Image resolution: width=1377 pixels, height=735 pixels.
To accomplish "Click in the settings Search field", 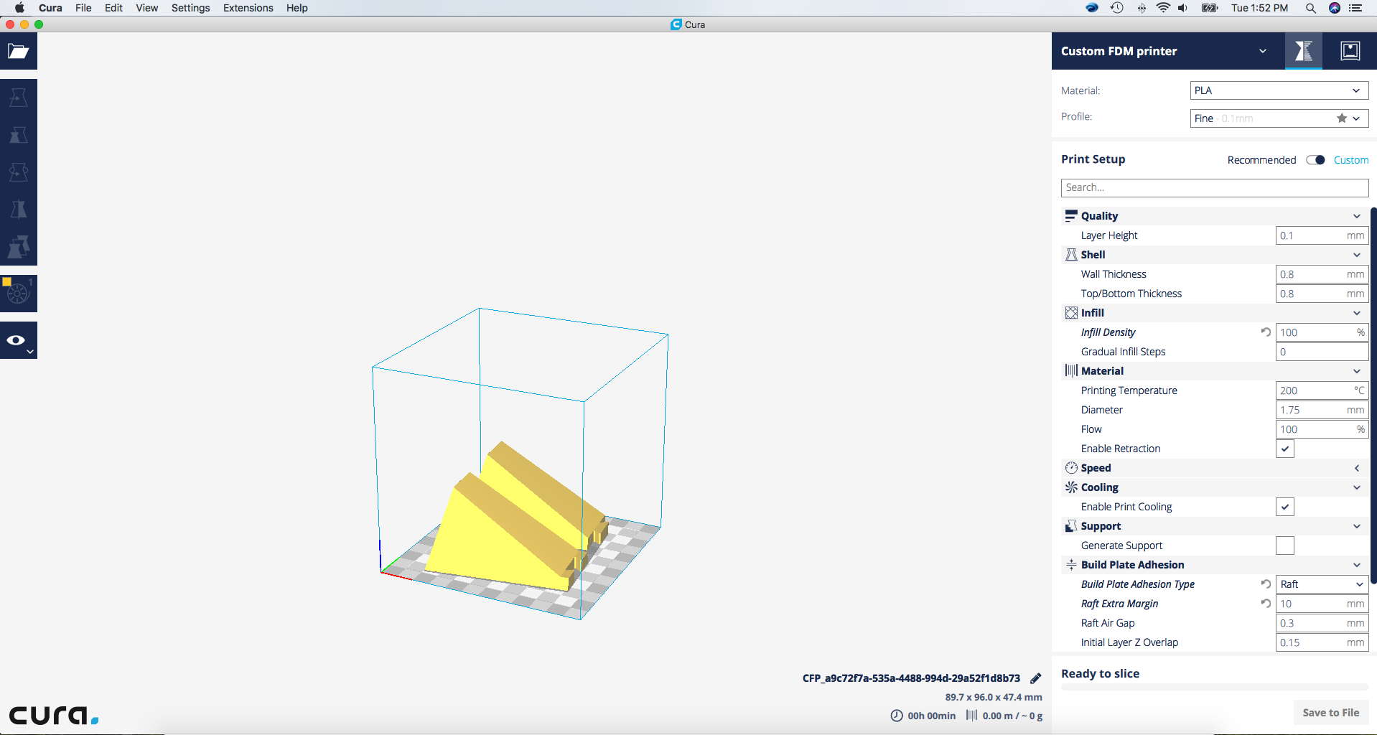I will coord(1215,187).
